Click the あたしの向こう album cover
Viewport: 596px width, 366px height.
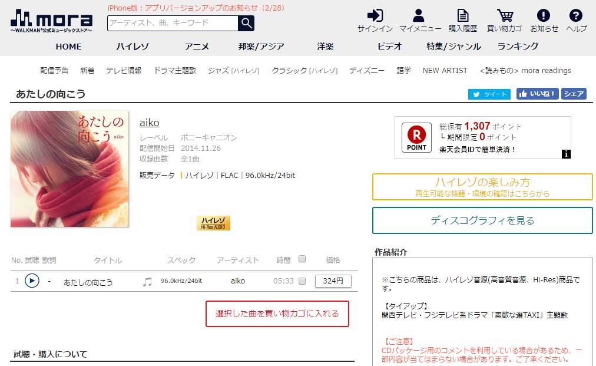(x=69, y=169)
